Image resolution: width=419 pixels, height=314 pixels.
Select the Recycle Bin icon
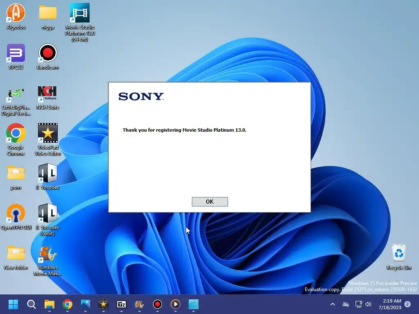coord(399,257)
